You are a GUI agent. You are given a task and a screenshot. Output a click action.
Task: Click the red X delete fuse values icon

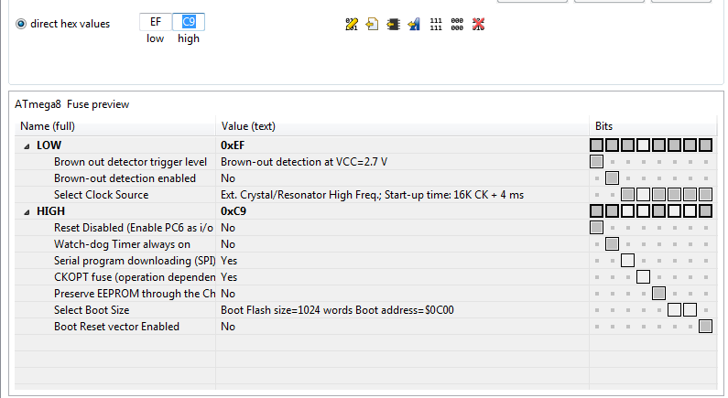point(478,24)
